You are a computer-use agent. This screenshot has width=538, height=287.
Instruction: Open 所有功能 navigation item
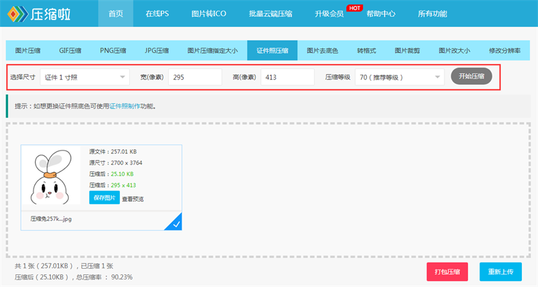click(x=432, y=13)
